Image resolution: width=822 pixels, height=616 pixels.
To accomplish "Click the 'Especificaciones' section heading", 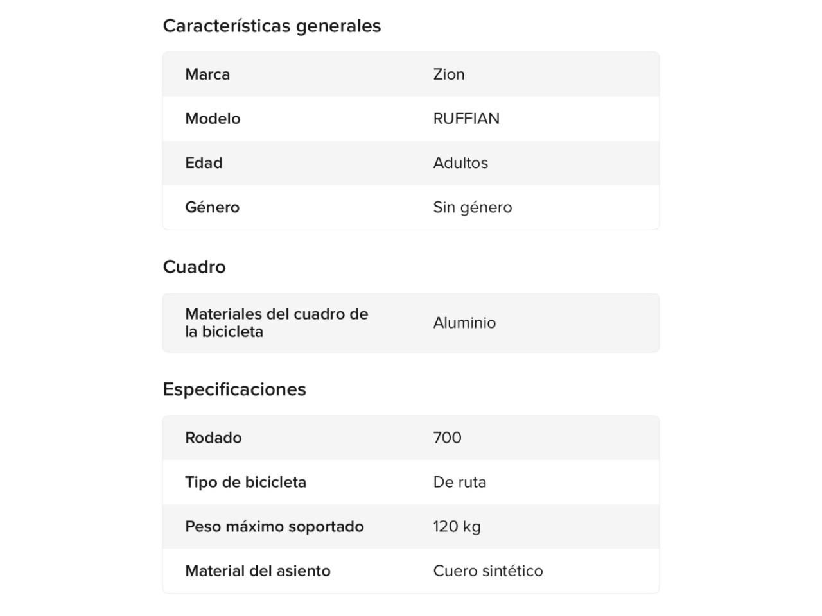I will coord(234,389).
